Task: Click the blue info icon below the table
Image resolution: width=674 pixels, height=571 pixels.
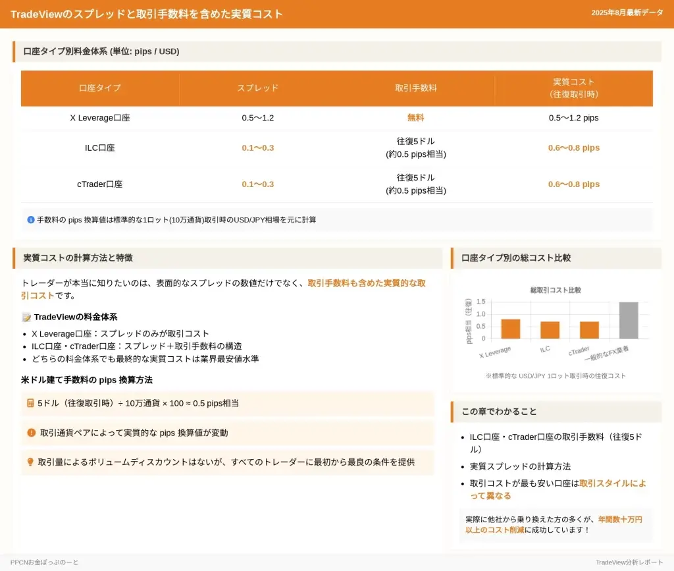Action: [30, 220]
